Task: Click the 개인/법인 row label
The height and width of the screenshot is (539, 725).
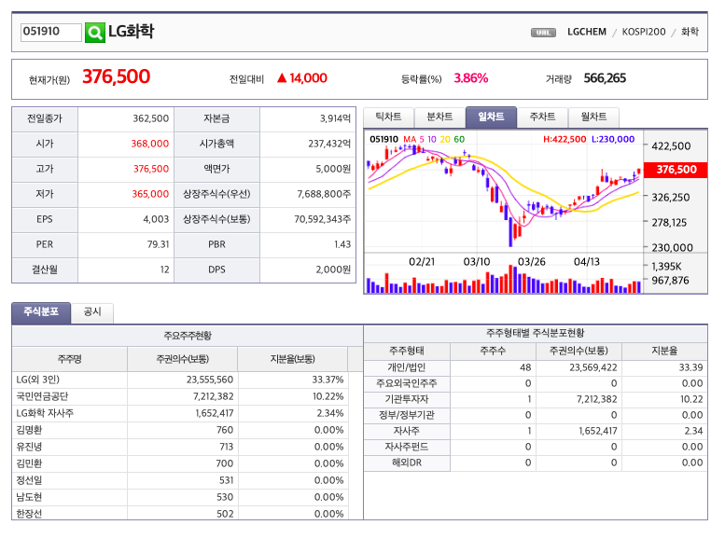Action: point(407,368)
